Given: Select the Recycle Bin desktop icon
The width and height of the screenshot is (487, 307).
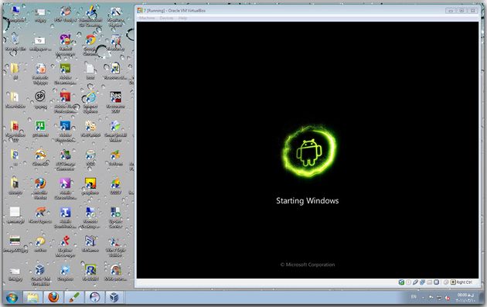Looking at the screenshot, I should point(15,43).
